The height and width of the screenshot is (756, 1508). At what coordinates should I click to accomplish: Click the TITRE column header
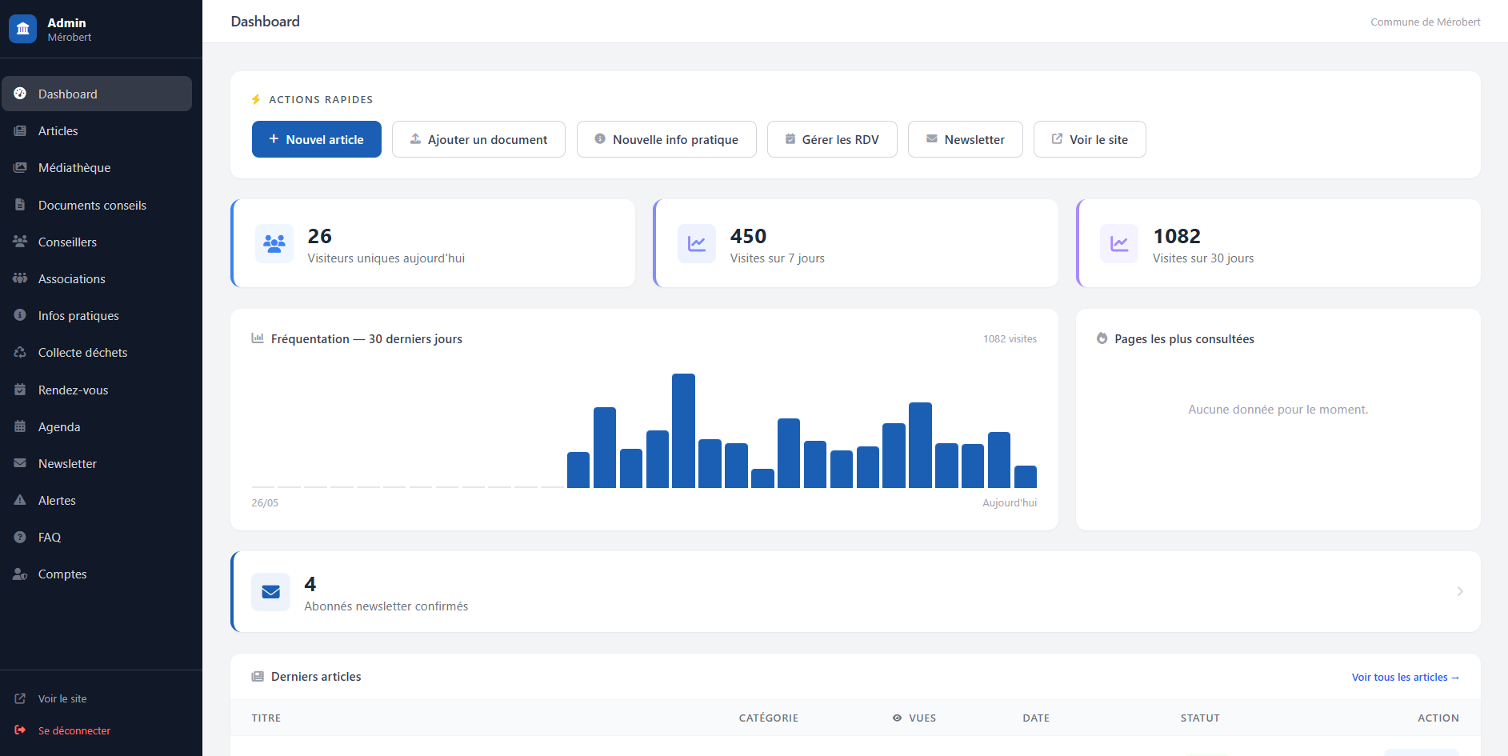pos(266,718)
